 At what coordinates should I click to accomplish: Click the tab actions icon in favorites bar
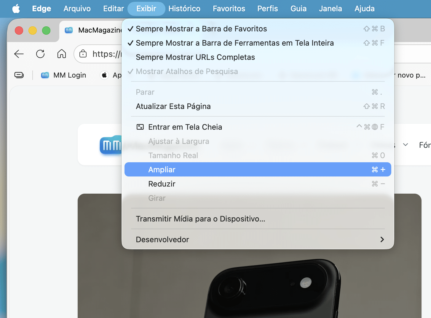click(x=19, y=75)
